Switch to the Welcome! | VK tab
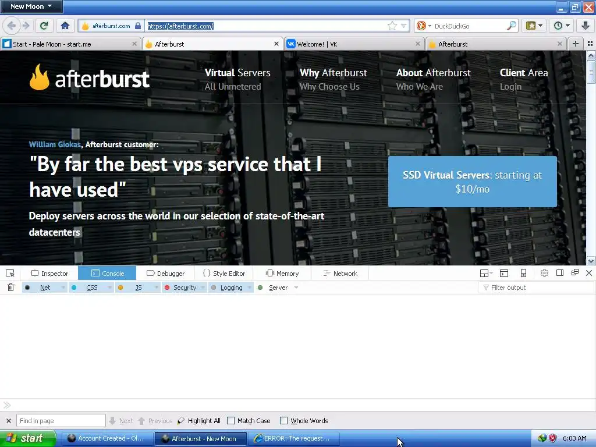Image resolution: width=596 pixels, height=447 pixels. pyautogui.click(x=353, y=44)
